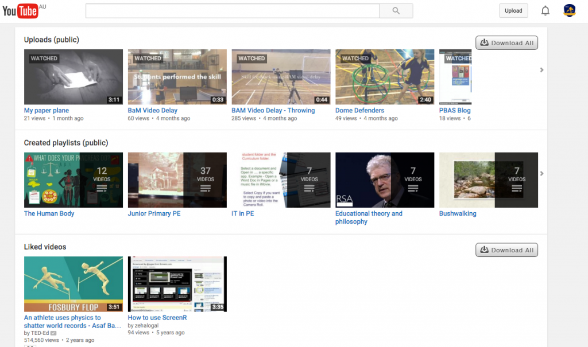Viewport: 588px width, 347px height.
Task: Open Fosbury Flop video thumbnail
Action: pos(73,284)
